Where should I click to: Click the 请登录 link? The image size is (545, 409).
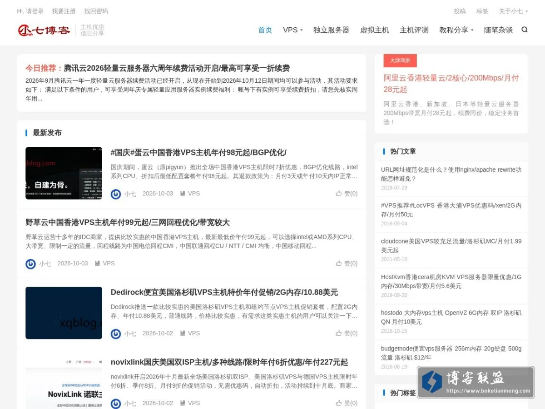coord(35,11)
